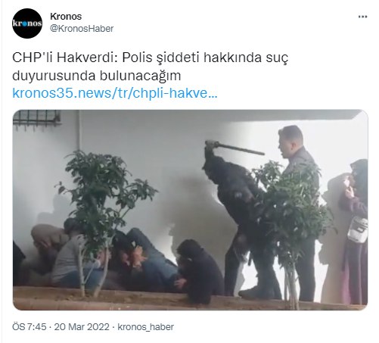Click the black boot on the ledge
Image resolution: width=379 pixels, height=343 pixels.
(256, 293)
